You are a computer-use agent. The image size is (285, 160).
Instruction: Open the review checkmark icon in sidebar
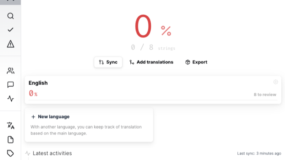coord(10,30)
